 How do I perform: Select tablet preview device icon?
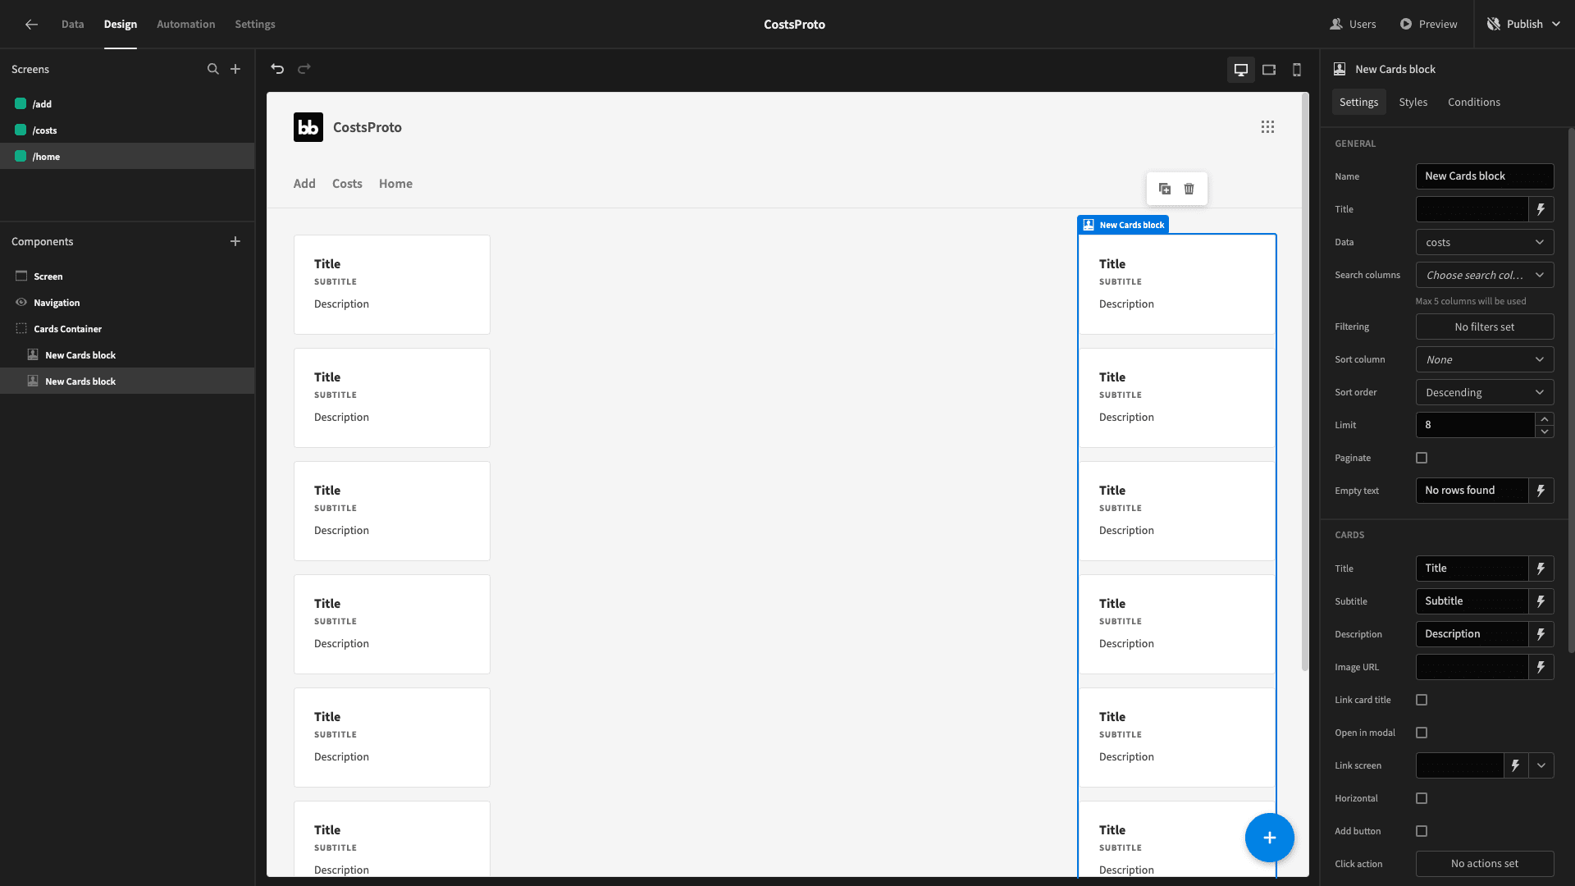(1269, 70)
